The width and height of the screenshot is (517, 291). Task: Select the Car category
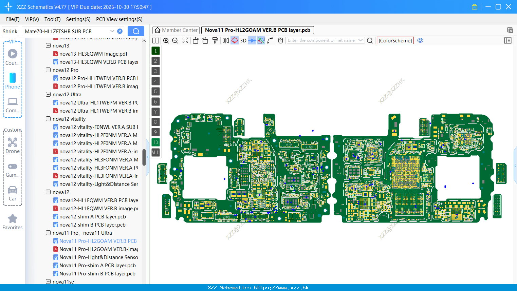click(x=13, y=193)
